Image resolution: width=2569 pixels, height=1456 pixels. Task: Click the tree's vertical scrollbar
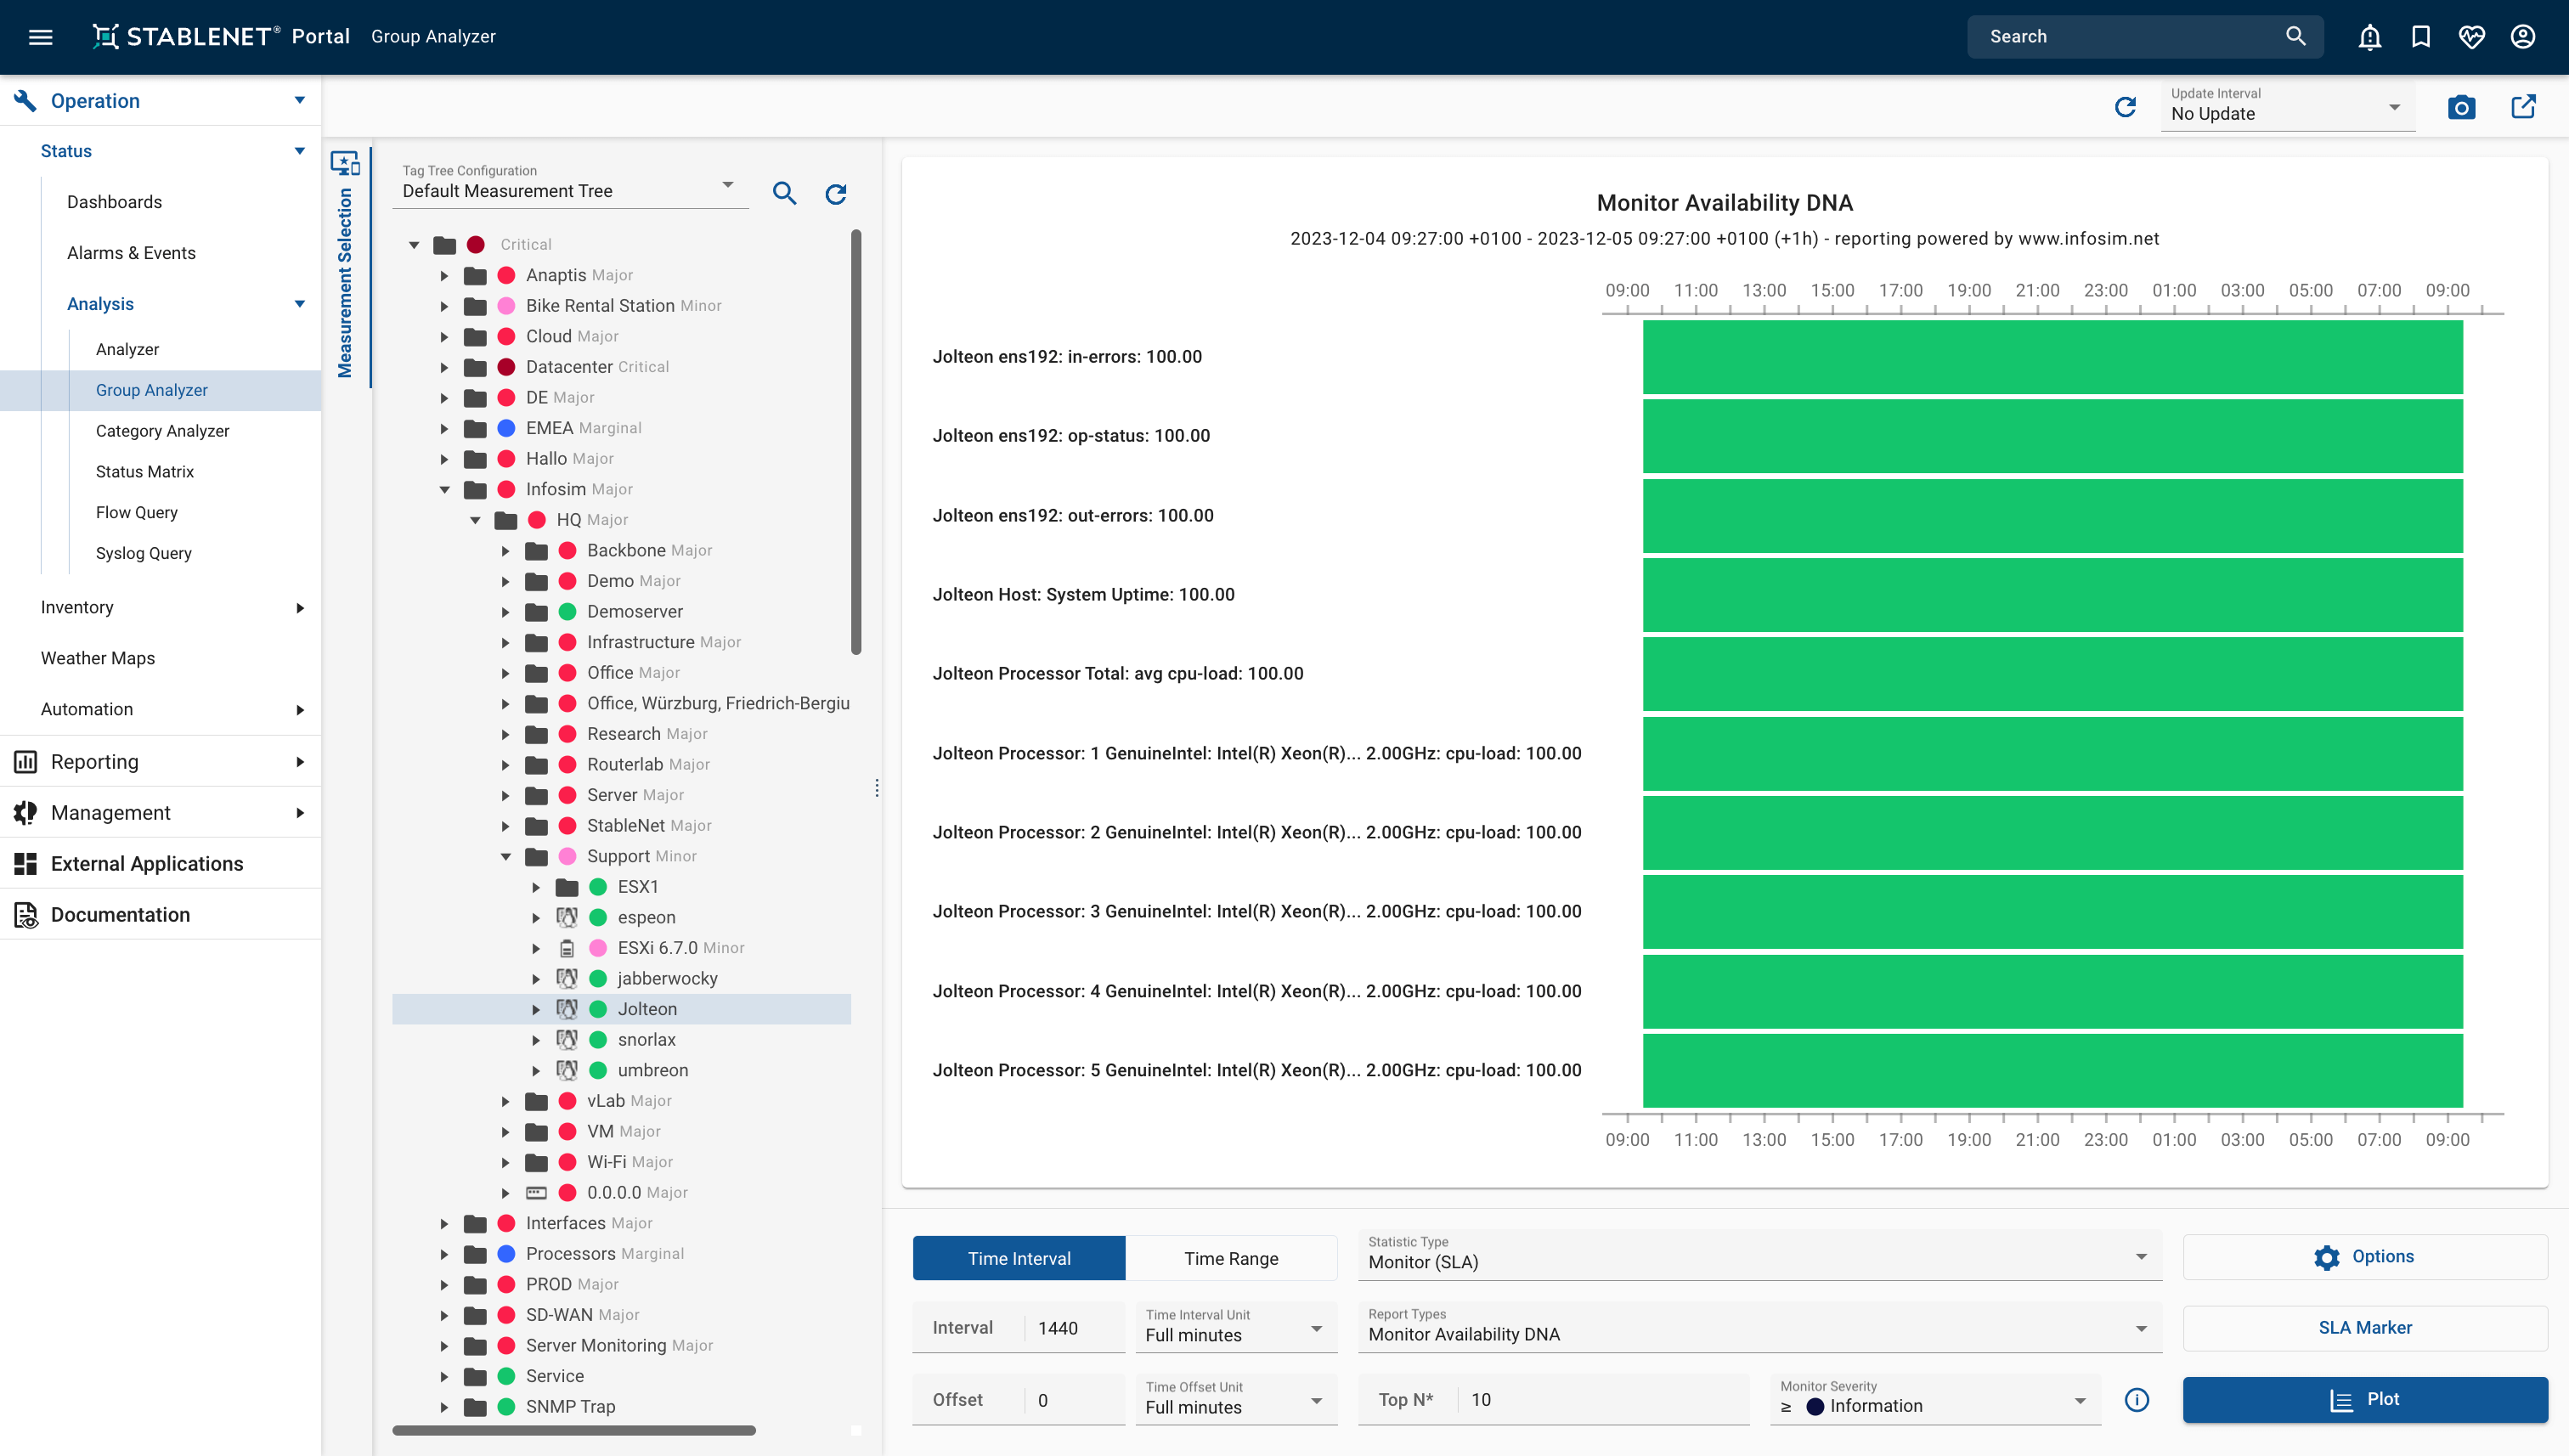coord(856,443)
